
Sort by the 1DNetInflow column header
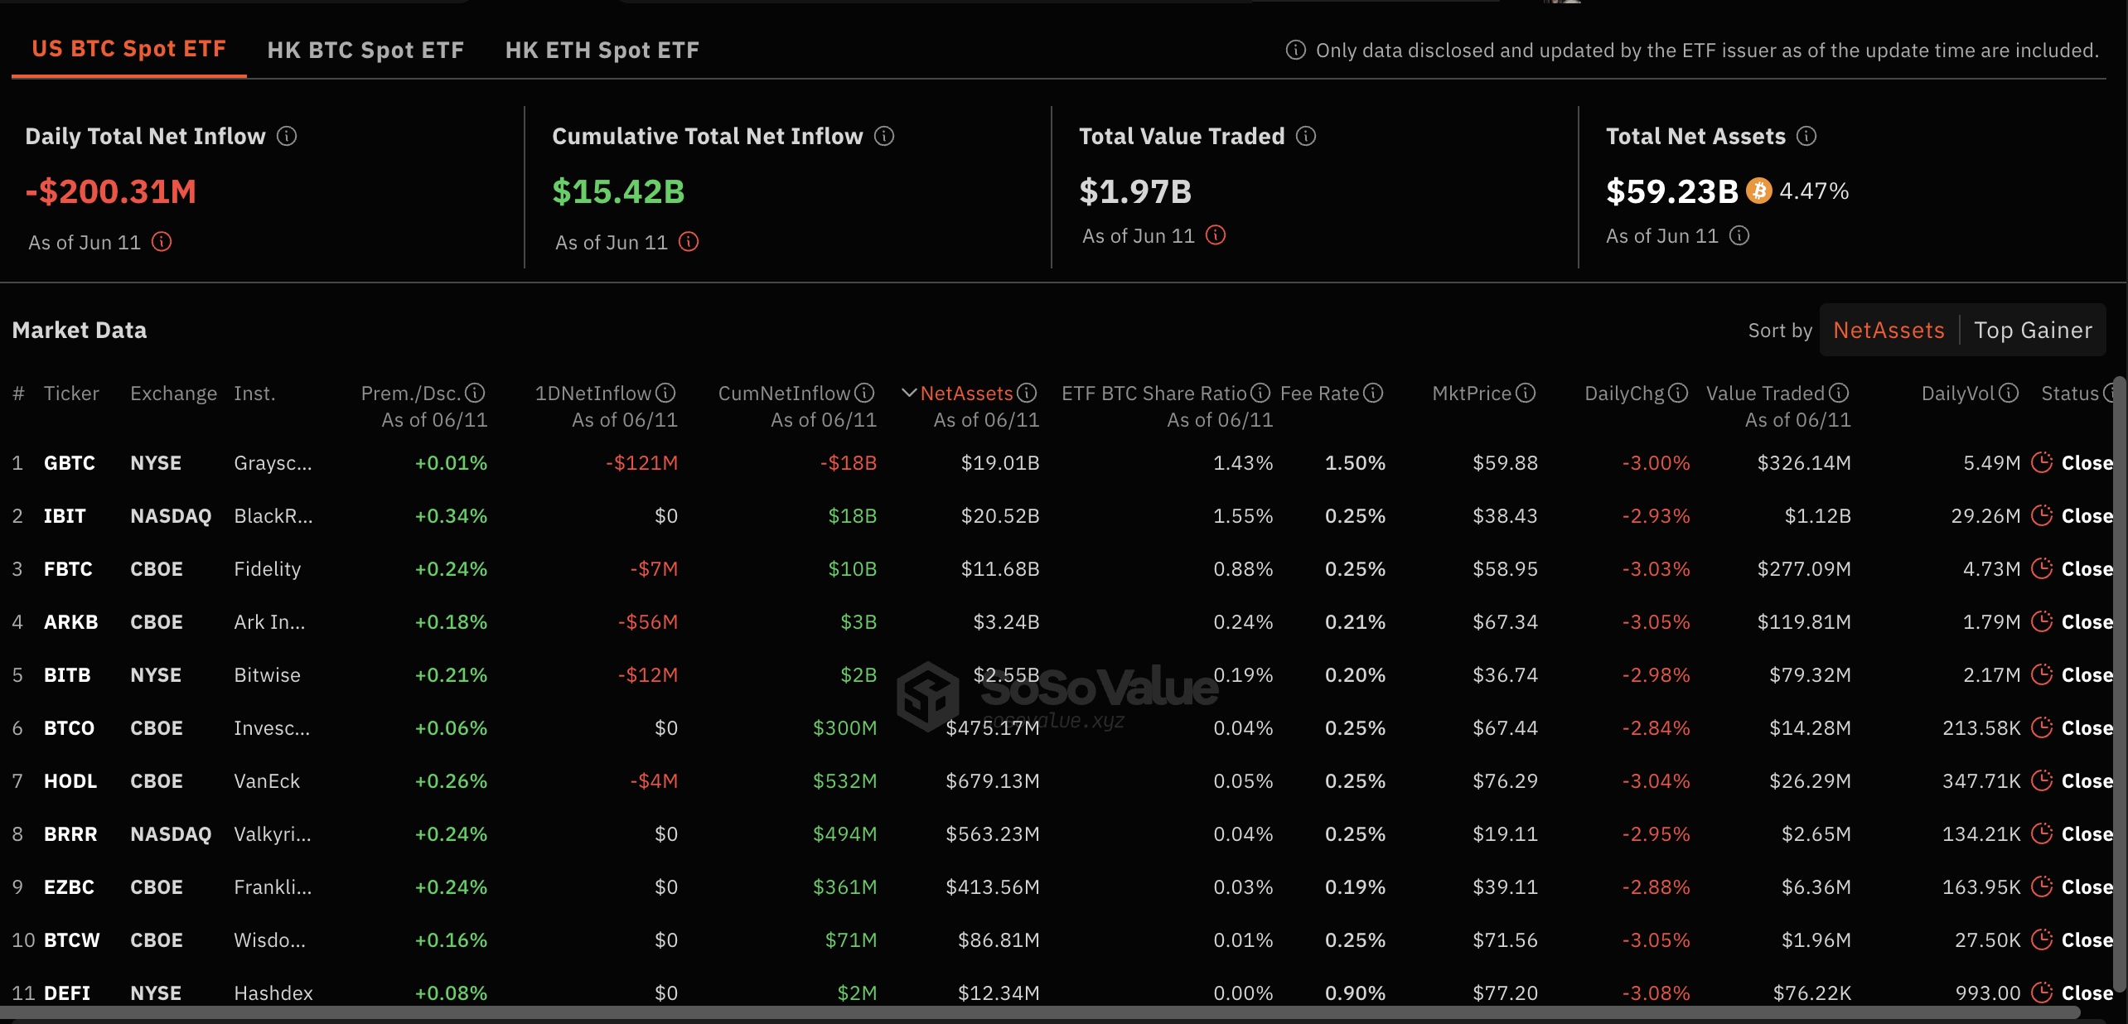coord(593,394)
